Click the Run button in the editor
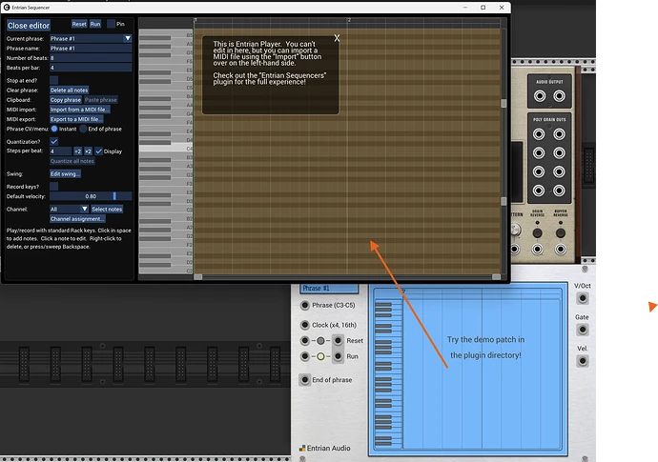 [95, 24]
